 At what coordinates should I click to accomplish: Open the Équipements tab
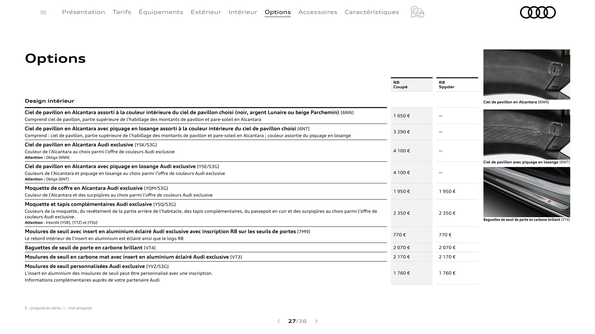pyautogui.click(x=161, y=12)
